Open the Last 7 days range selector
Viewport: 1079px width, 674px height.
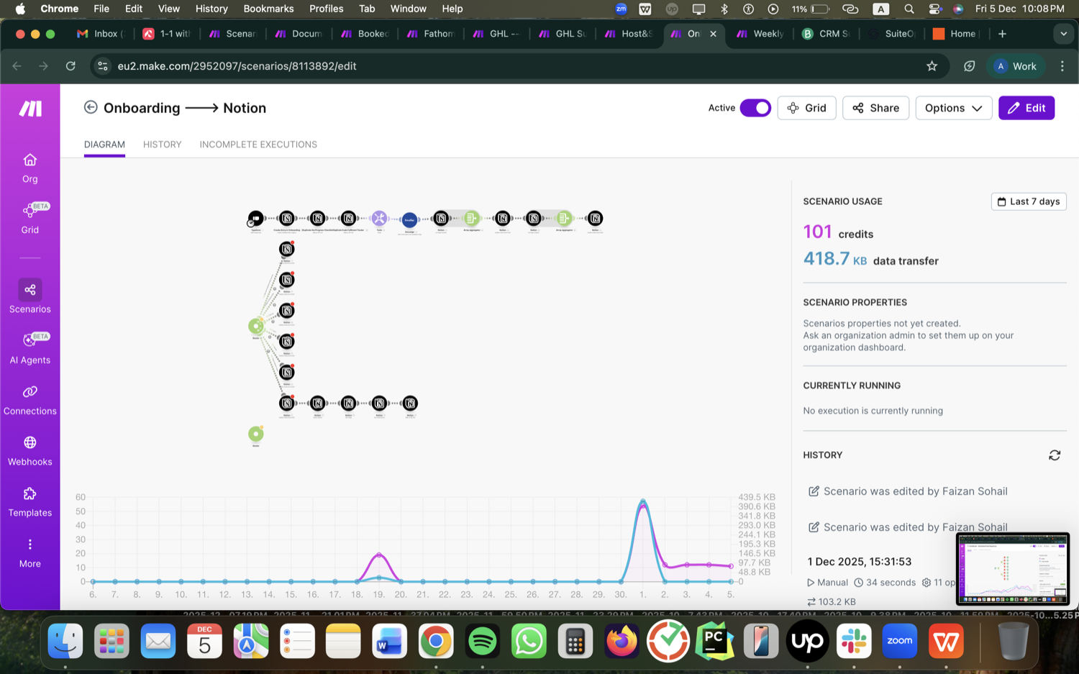tap(1029, 201)
